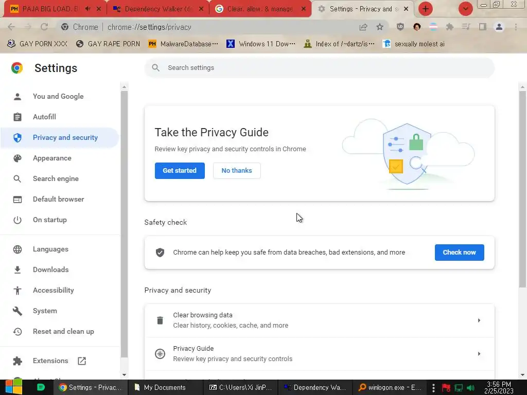
Task: Click the sidebar scrollbar down arrow
Action: (124, 374)
